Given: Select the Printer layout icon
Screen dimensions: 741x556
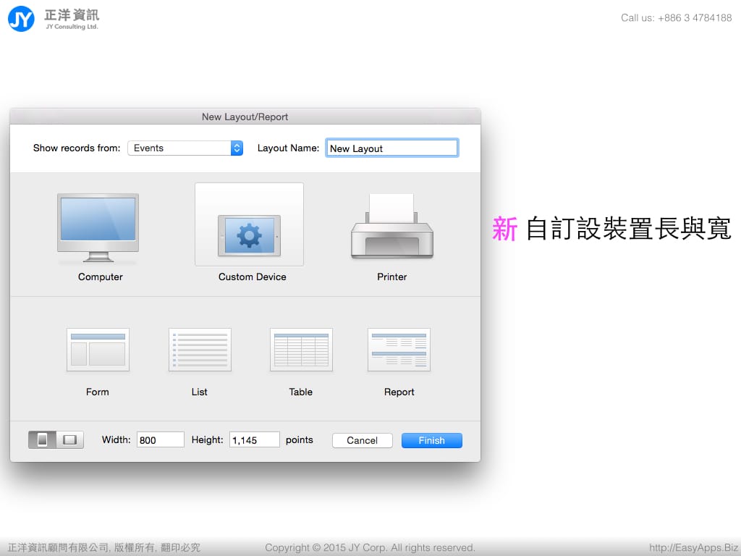Looking at the screenshot, I should 391,227.
